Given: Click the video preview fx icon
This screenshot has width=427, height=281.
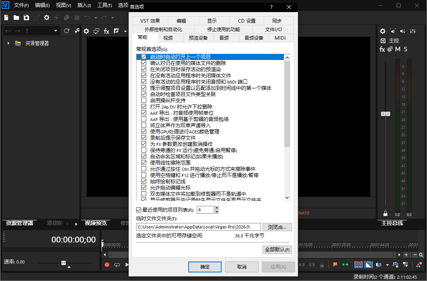Looking at the screenshot, I should [x=106, y=31].
